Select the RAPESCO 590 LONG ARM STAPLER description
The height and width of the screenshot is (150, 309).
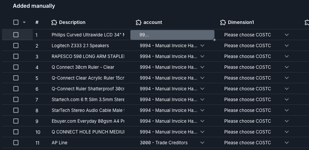pos(88,56)
